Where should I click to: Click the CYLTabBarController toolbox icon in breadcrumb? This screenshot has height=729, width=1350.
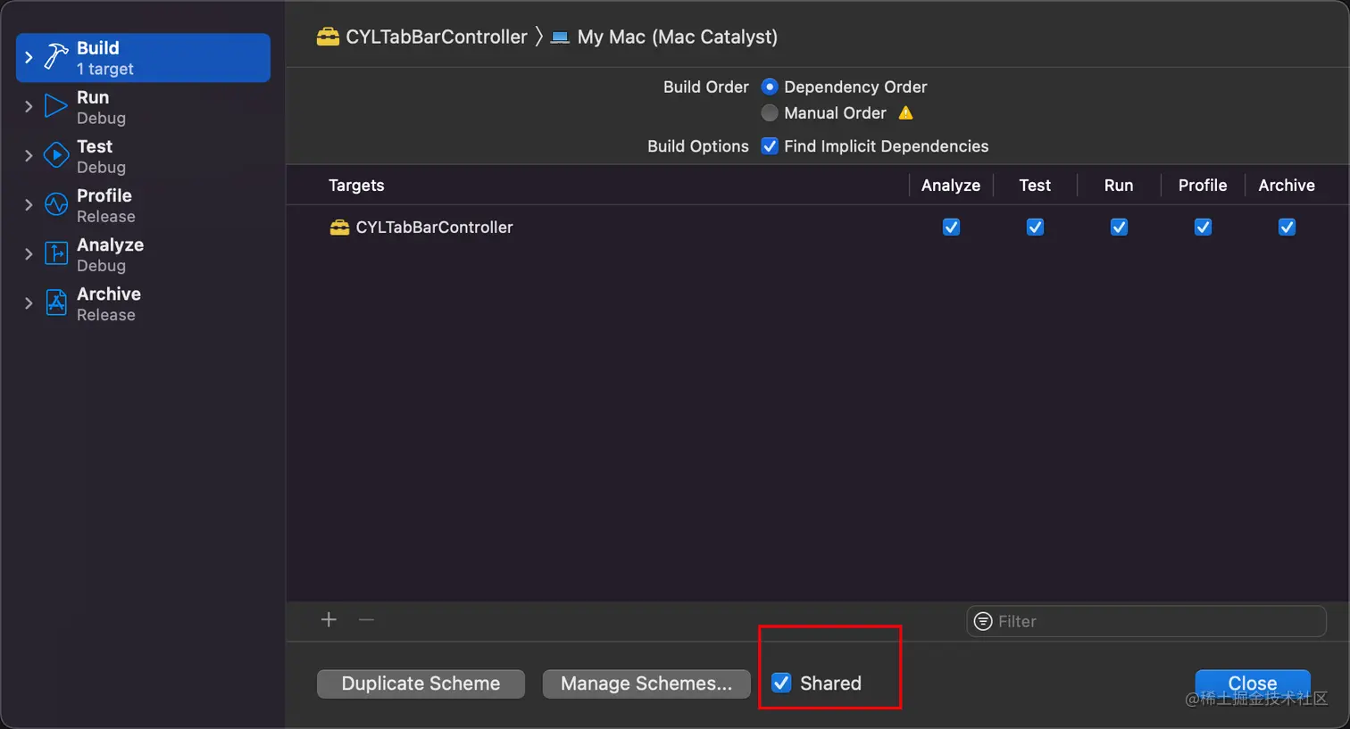[328, 37]
